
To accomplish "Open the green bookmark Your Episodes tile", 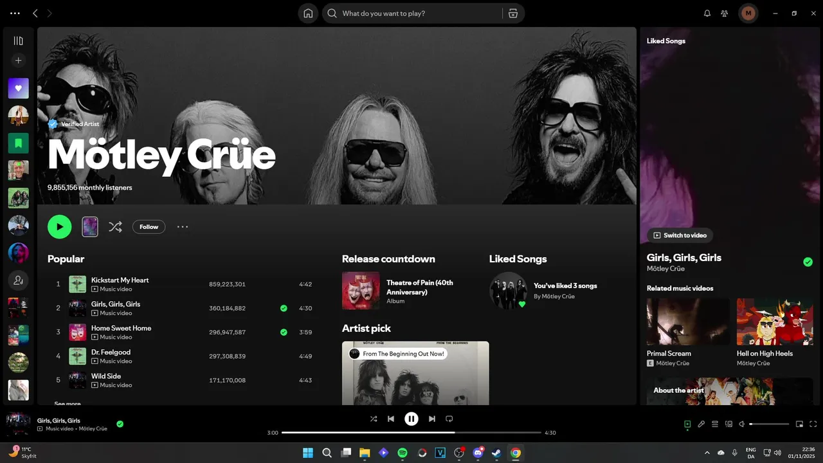I will 18,143.
